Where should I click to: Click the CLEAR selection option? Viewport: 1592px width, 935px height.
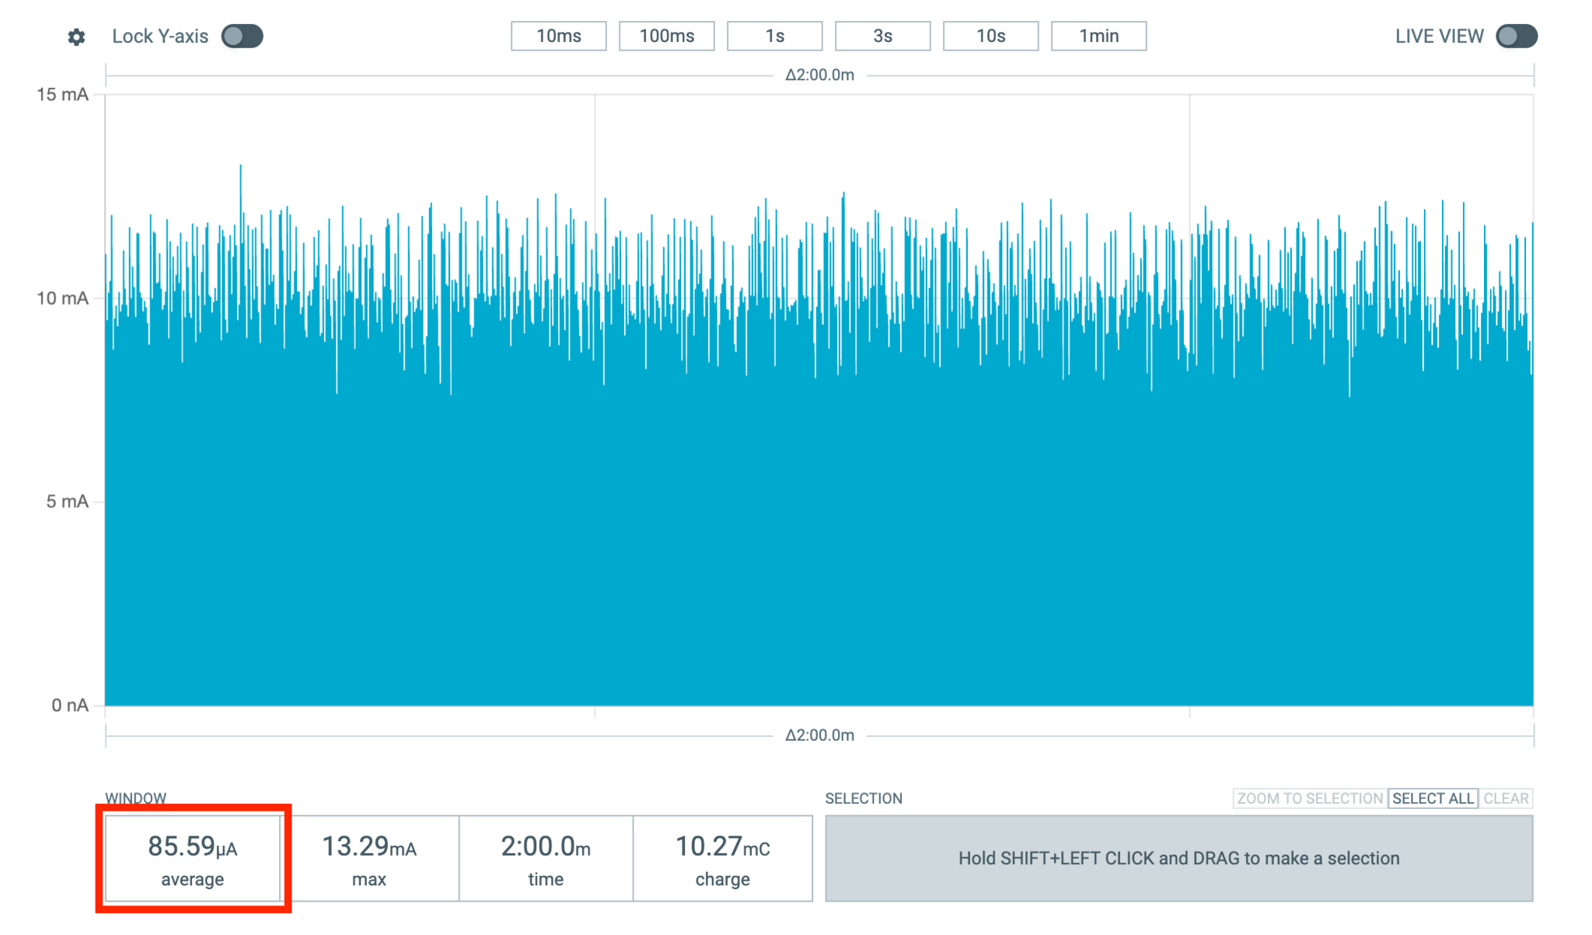click(x=1506, y=798)
